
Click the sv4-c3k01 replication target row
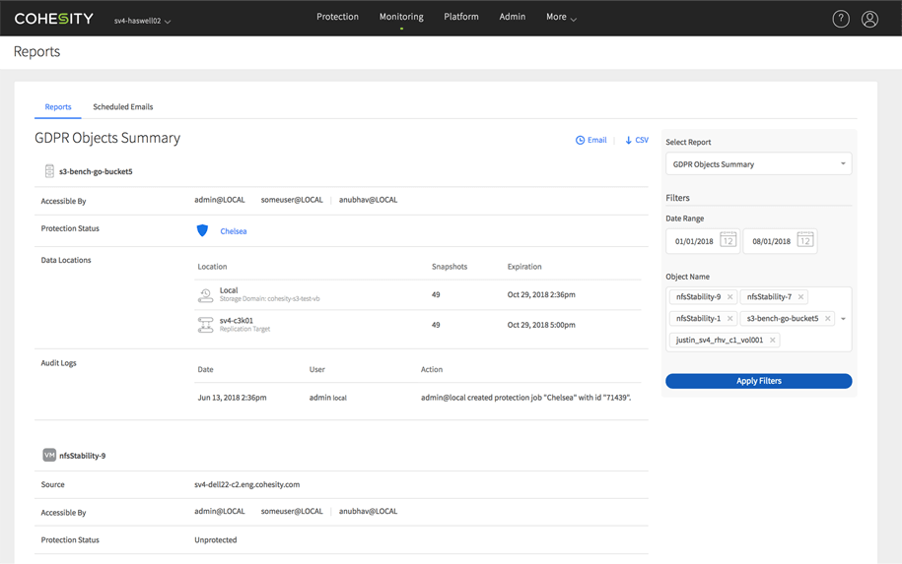point(418,325)
